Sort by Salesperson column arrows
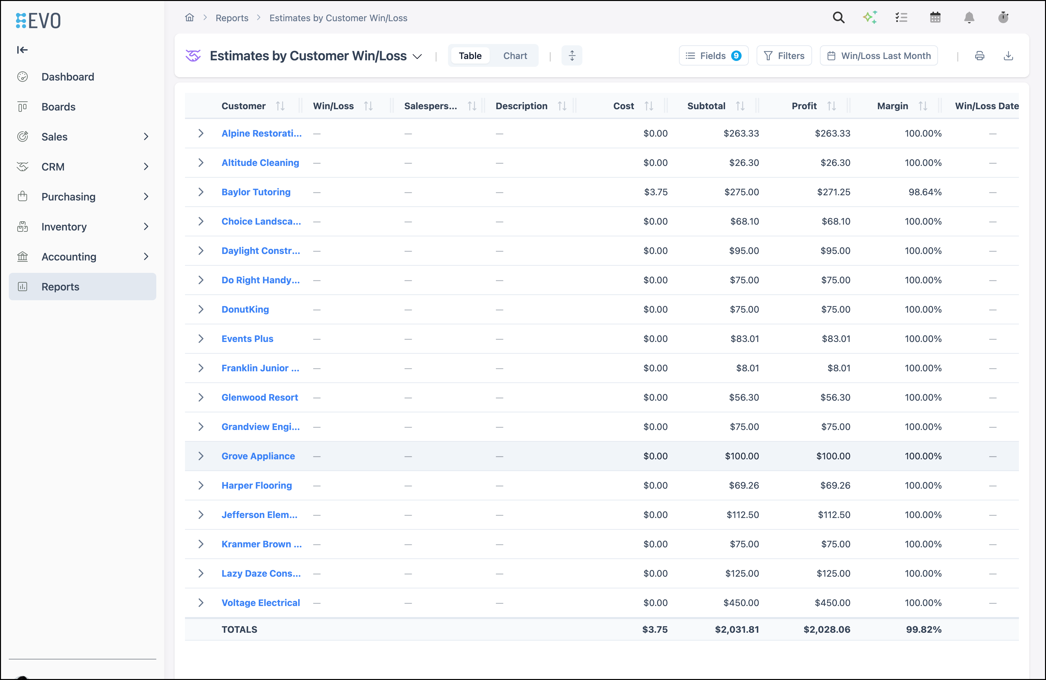The height and width of the screenshot is (680, 1046). [472, 106]
